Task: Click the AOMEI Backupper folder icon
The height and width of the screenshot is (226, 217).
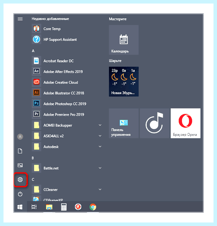Action: [36, 125]
